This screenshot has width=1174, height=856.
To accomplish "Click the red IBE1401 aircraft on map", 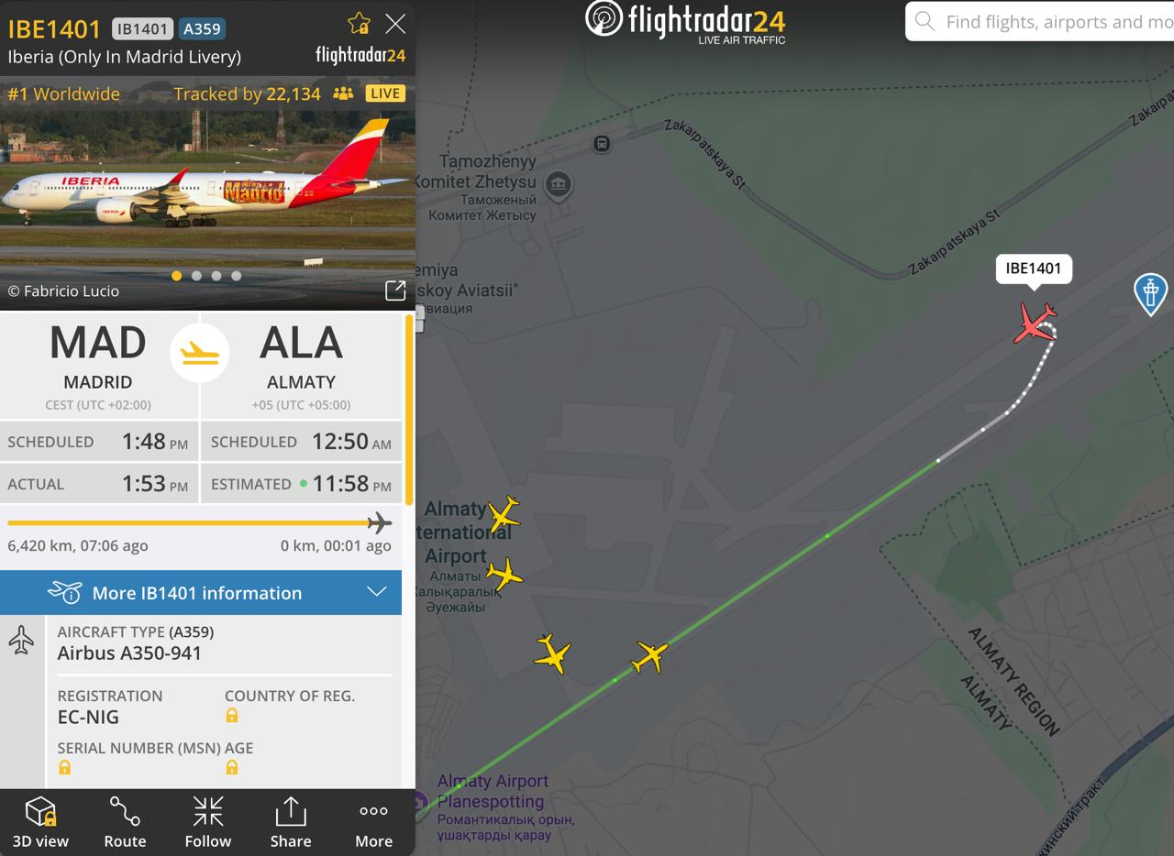I will coord(1036,324).
